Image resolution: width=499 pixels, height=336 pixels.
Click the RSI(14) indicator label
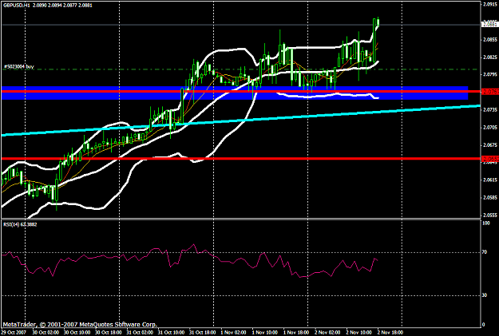20,224
